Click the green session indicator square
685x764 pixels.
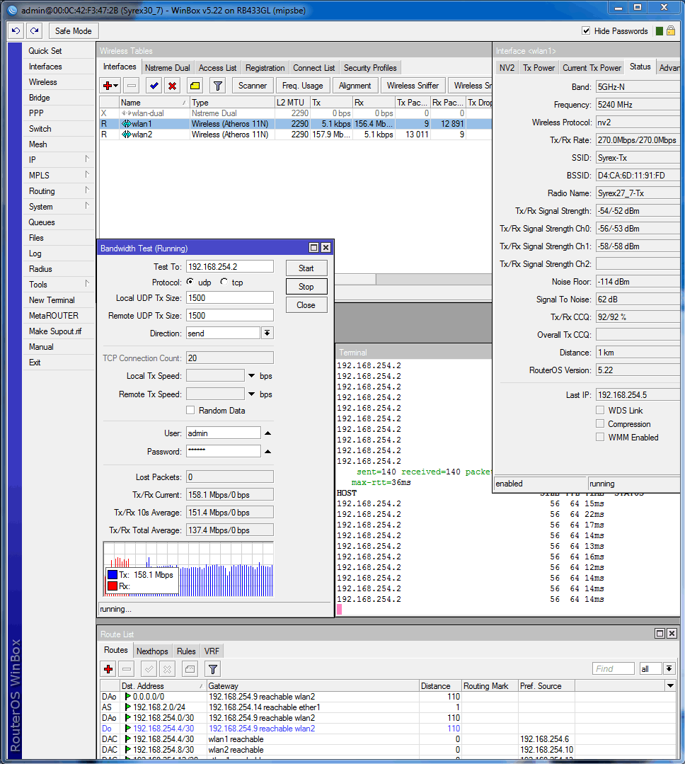coord(660,31)
